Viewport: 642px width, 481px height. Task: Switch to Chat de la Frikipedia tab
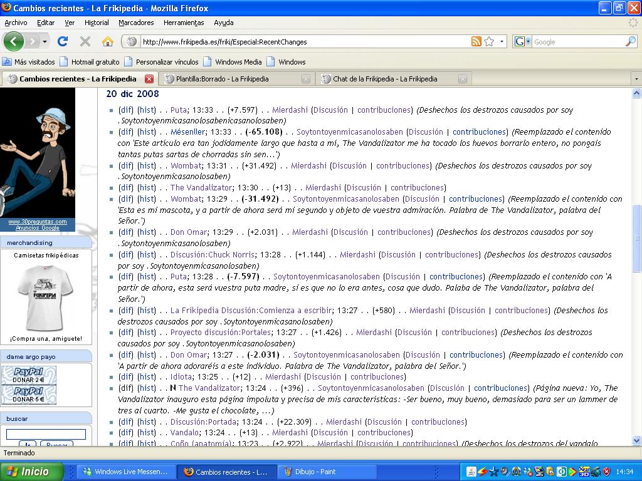tap(385, 79)
